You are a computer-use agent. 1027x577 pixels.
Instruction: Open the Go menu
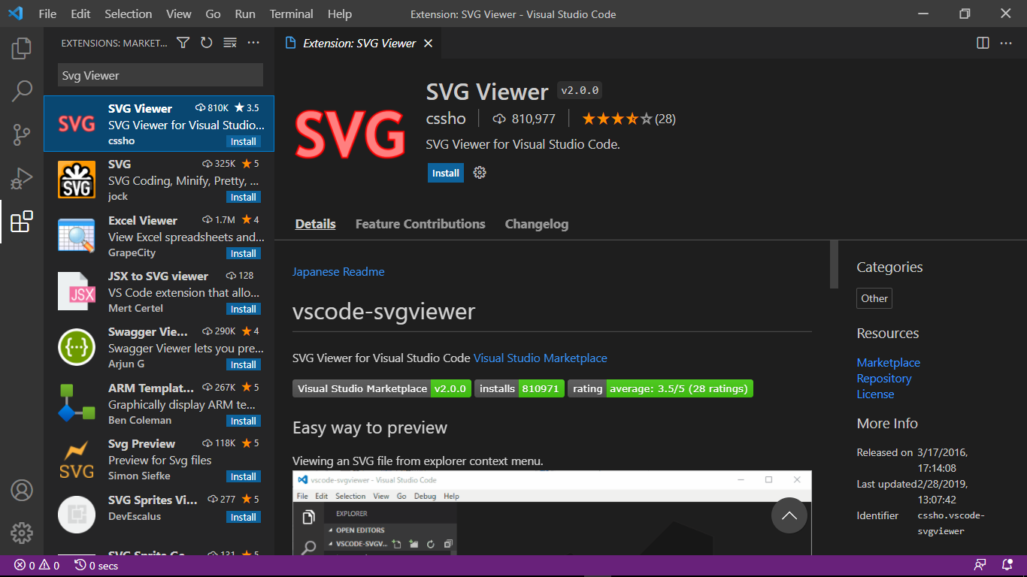(x=213, y=14)
